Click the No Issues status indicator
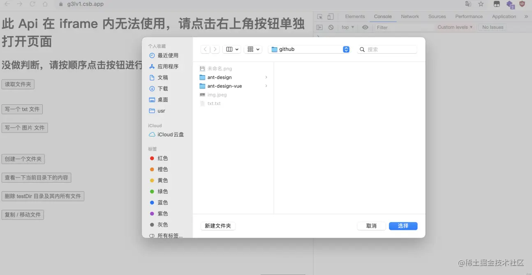 [492, 27]
